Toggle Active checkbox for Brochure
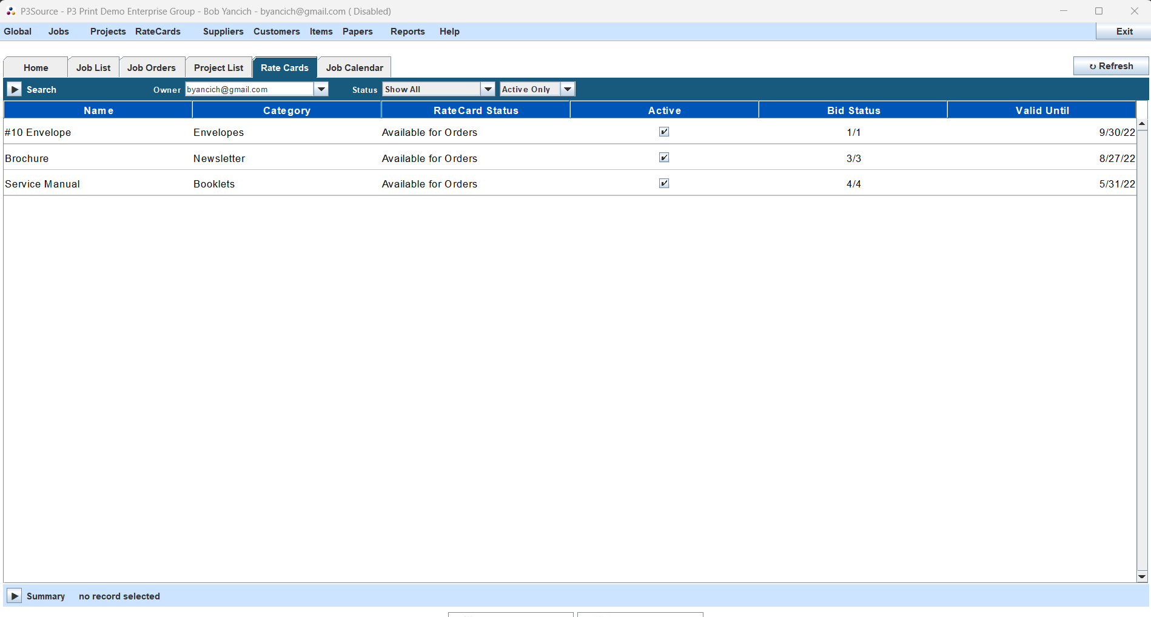Viewport: 1151px width, 617px height. click(664, 158)
